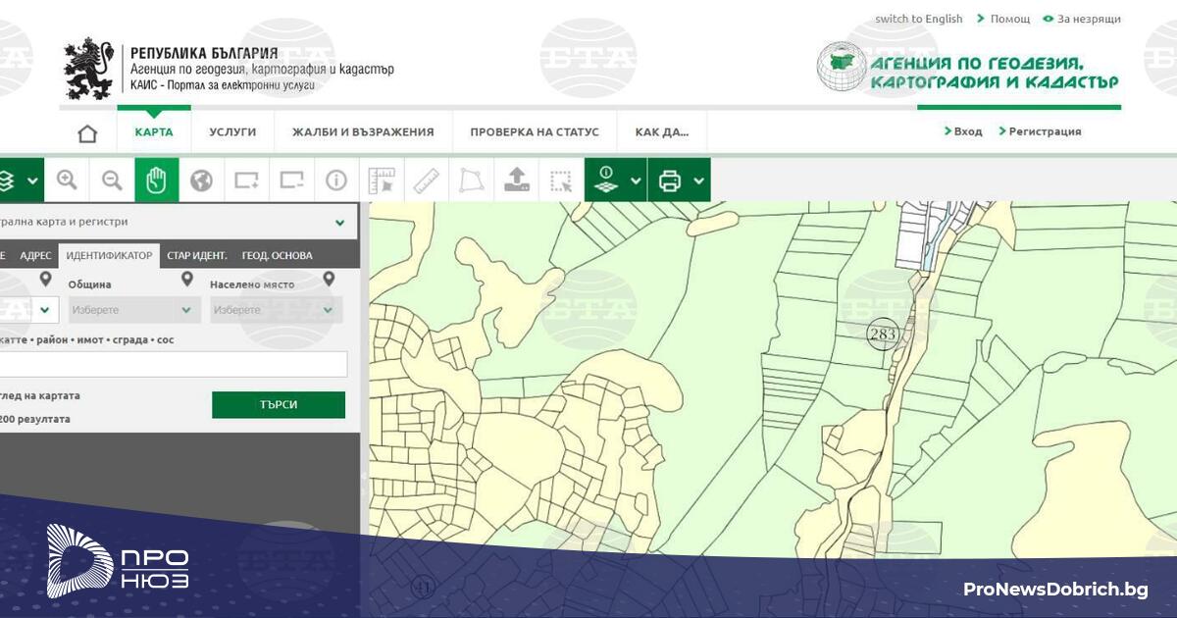Click the upload file icon
Viewport: 1177px width, 618px height.
(516, 180)
